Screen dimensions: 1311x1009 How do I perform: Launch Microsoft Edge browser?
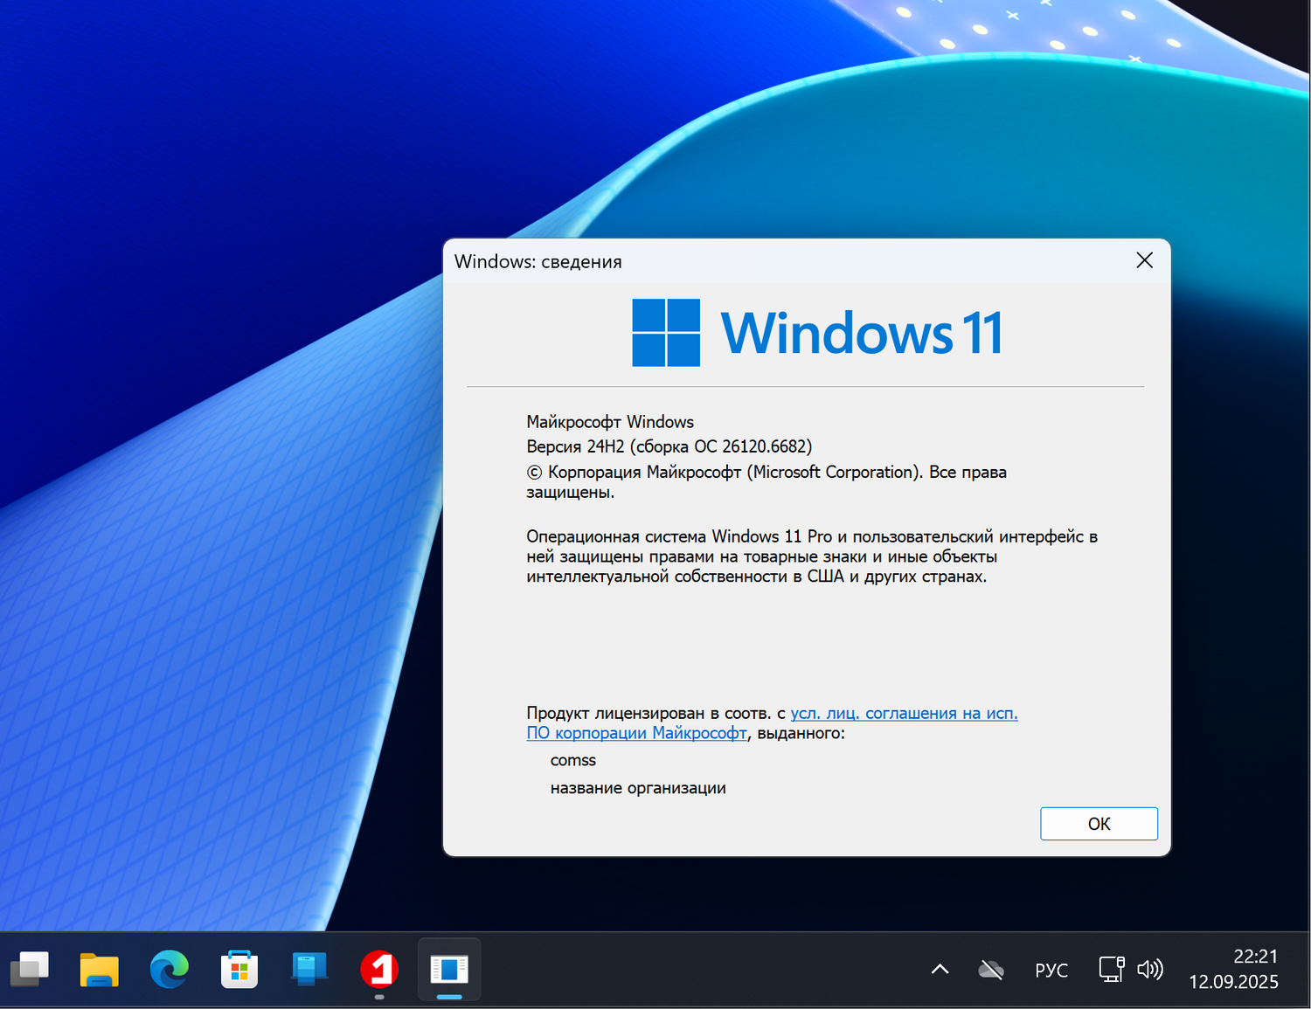click(169, 970)
